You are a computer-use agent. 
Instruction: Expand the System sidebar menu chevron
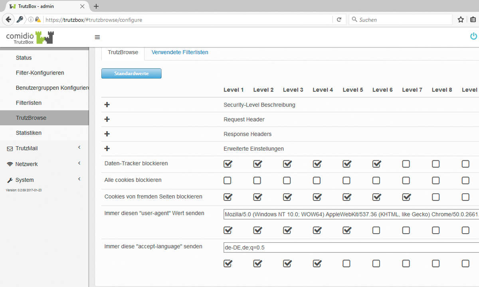(x=79, y=179)
